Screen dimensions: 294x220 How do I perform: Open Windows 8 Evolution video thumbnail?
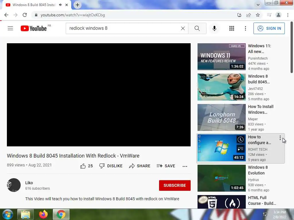[221, 178]
